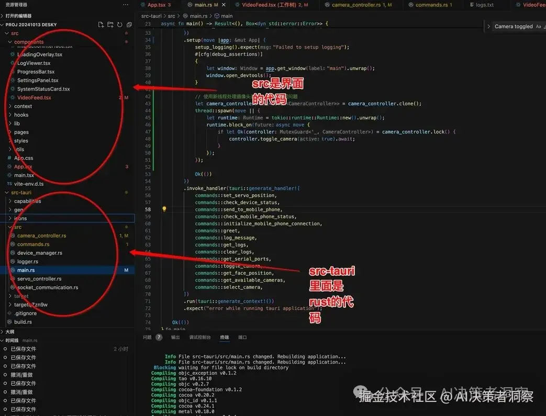Click the circle icon of the first 已保存文件 entry
The height and width of the screenshot is (416, 546).
(x=5, y=348)
